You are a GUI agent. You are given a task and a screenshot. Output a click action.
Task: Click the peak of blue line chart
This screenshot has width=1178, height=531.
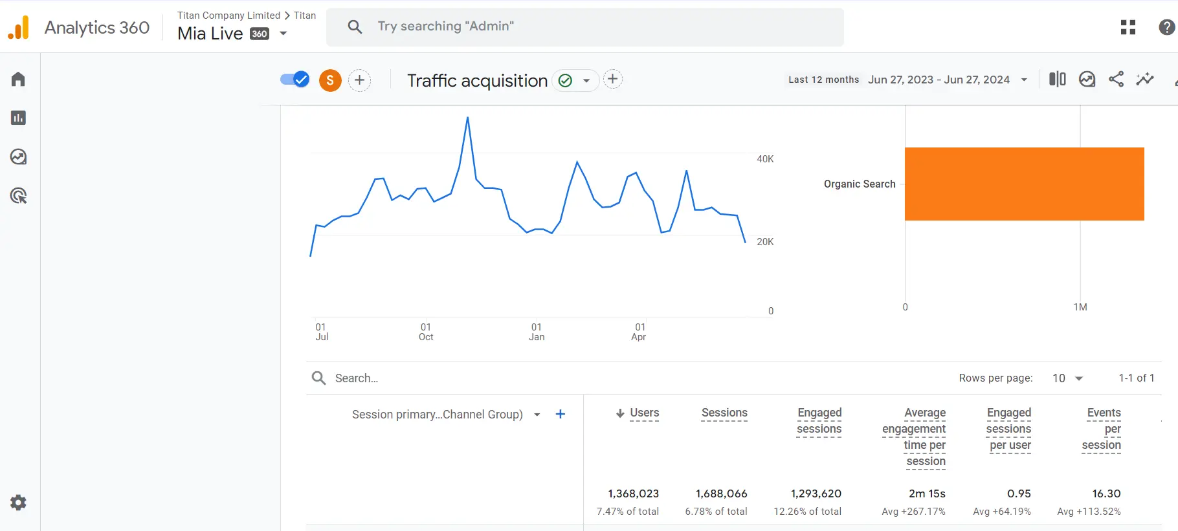467,118
